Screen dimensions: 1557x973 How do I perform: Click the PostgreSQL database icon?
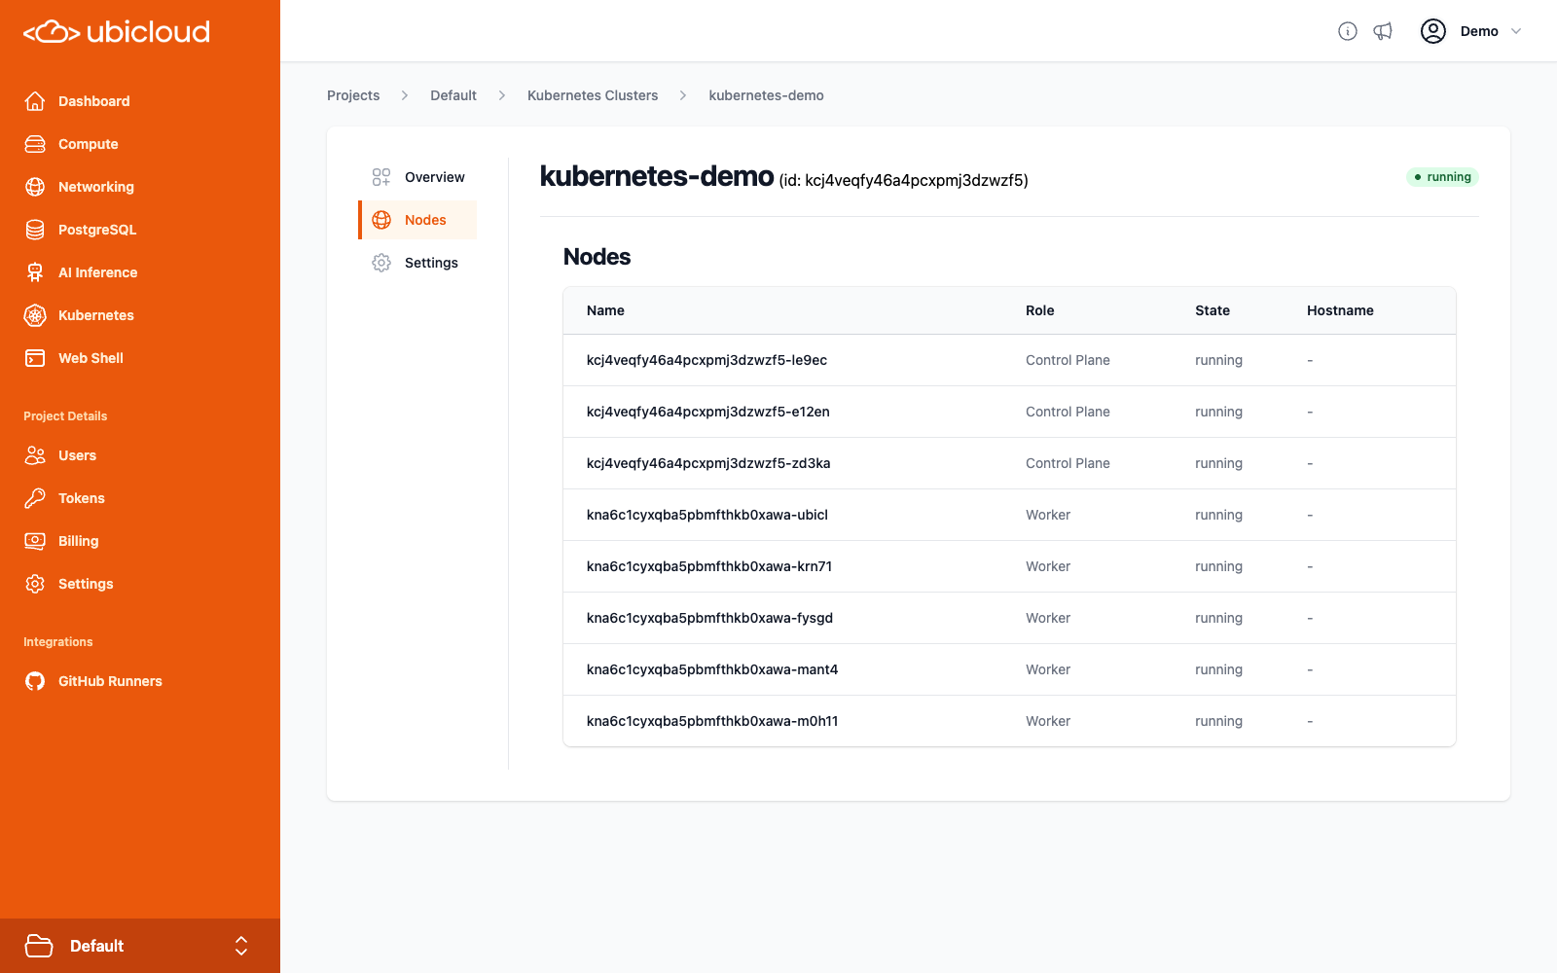pyautogui.click(x=35, y=230)
